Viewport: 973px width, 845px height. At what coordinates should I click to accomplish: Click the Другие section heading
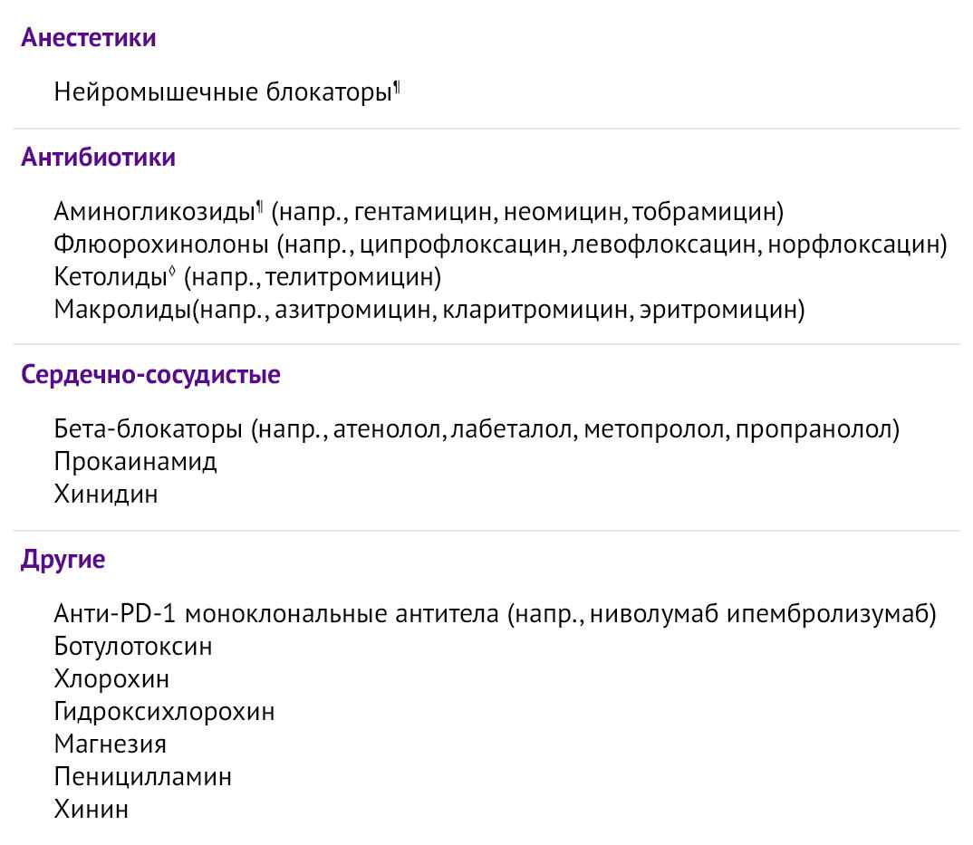(x=63, y=560)
